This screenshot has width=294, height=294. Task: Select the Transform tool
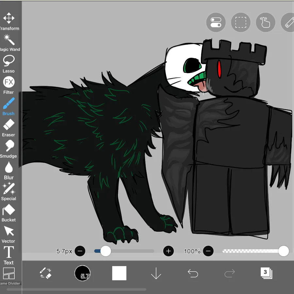(9, 22)
